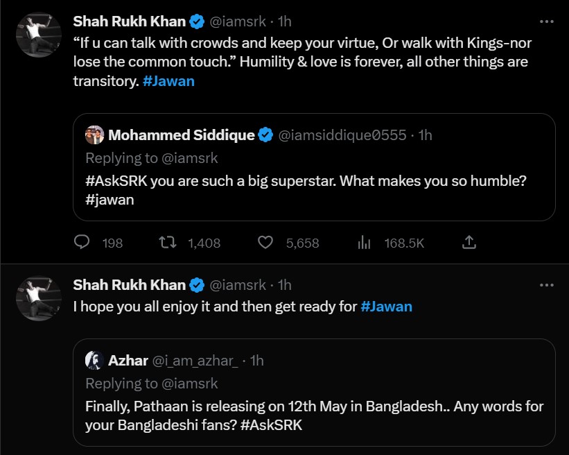Click the @i_am_azhar_ handle
Viewport: 569px width, 455px height.
(x=195, y=360)
